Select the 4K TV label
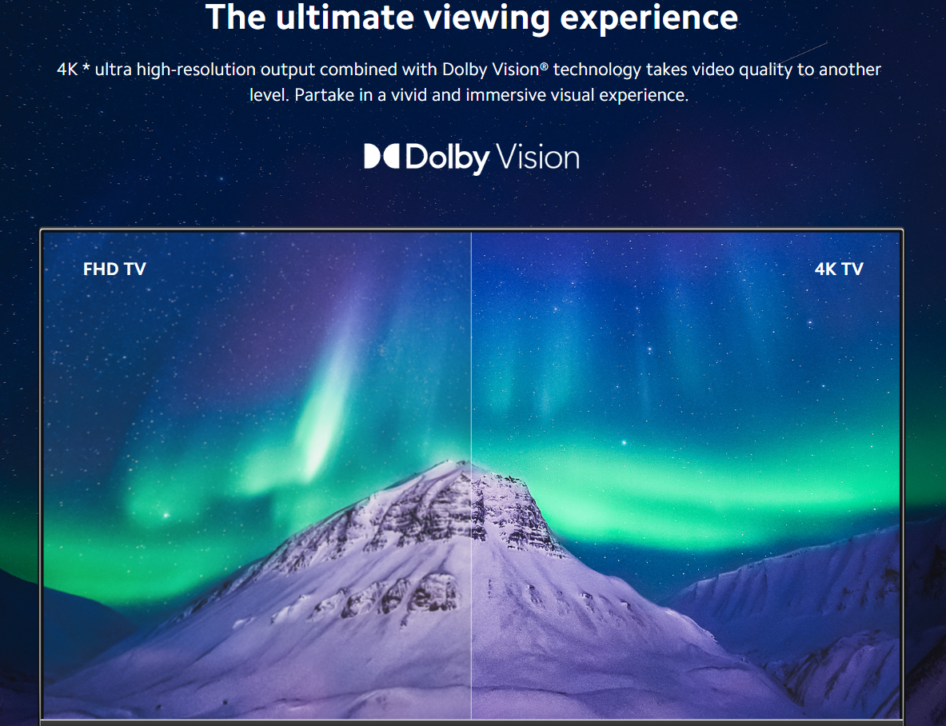The height and width of the screenshot is (726, 946). (839, 269)
